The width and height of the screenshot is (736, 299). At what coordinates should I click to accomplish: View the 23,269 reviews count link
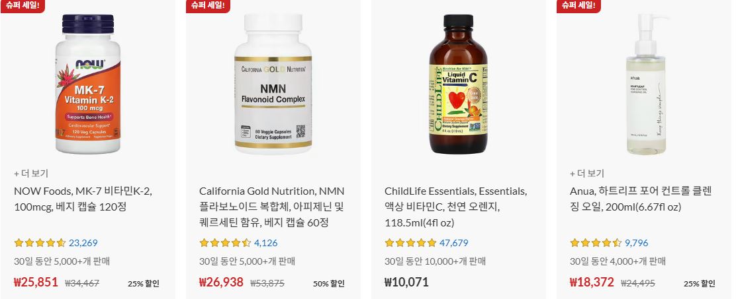pyautogui.click(x=83, y=243)
